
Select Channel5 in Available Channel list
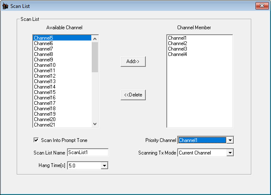tap(44, 38)
